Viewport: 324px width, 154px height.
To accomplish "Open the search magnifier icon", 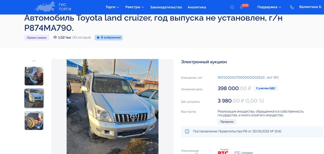I will coord(232,7).
